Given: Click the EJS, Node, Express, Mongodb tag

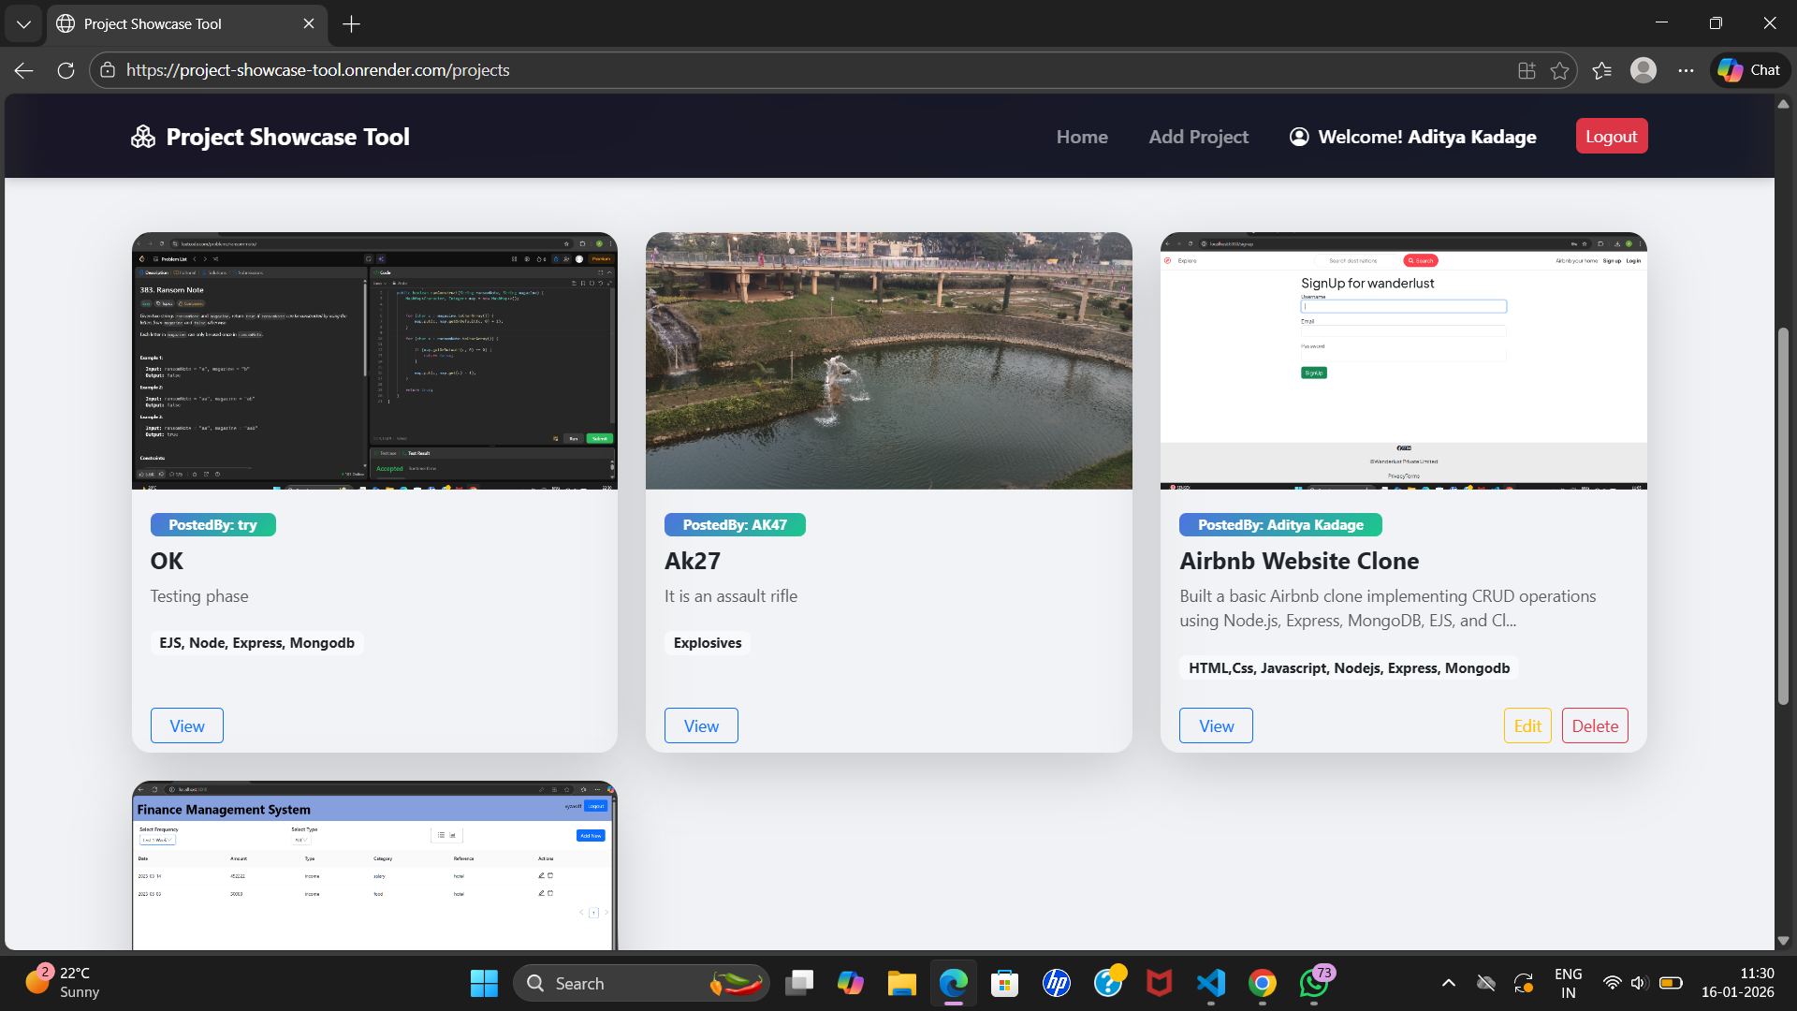Looking at the screenshot, I should (x=256, y=643).
